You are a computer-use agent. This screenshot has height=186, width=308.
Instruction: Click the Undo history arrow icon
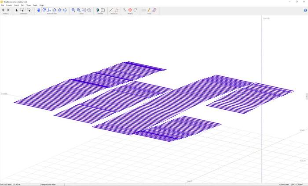click(x=4, y=10)
